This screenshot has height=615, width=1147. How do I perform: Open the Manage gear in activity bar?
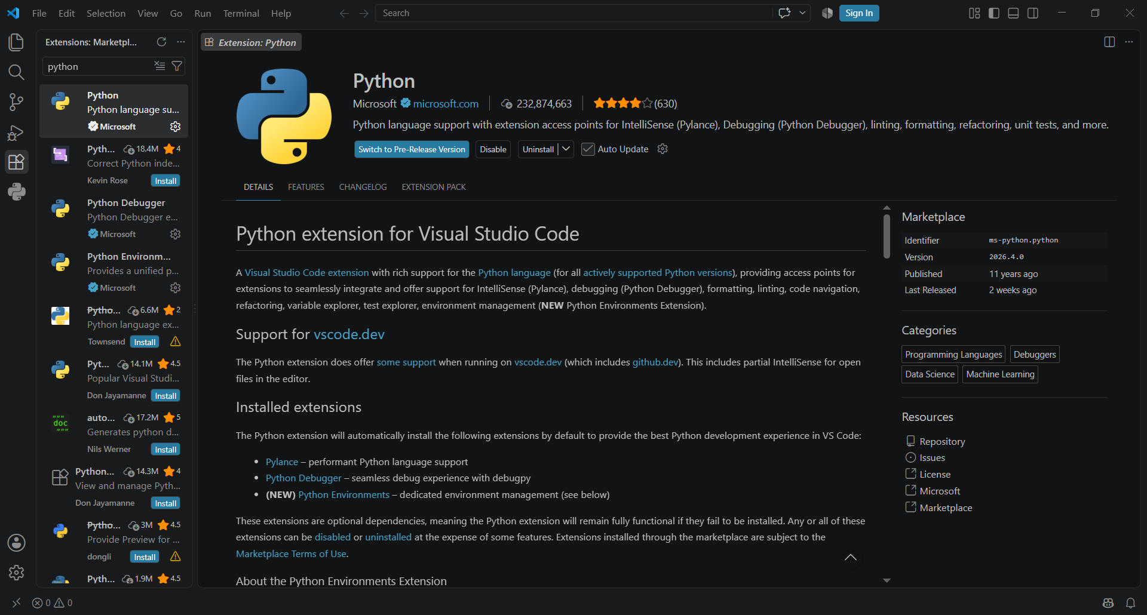(x=16, y=573)
